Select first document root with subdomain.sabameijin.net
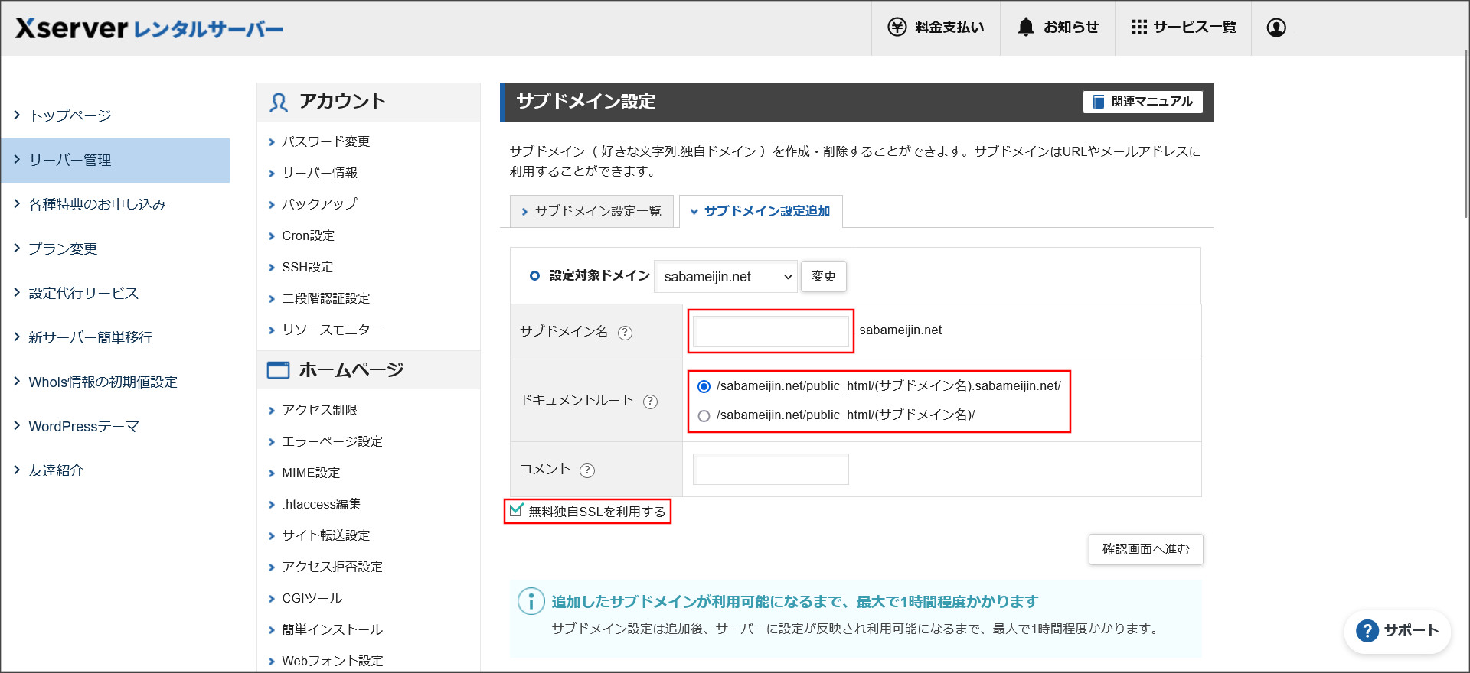The image size is (1470, 673). pos(704,387)
